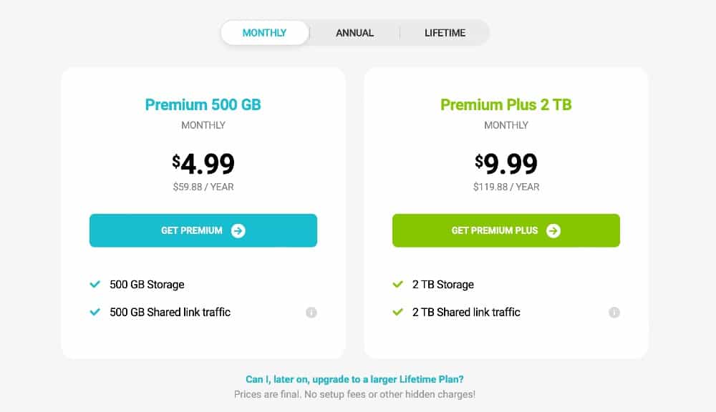Select the $9.99 monthly price

pyautogui.click(x=506, y=164)
